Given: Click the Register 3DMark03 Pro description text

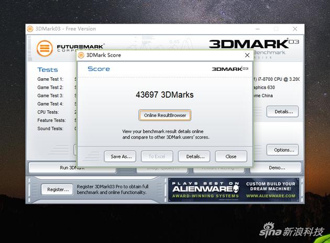Looking at the screenshot, I should 113,189.
